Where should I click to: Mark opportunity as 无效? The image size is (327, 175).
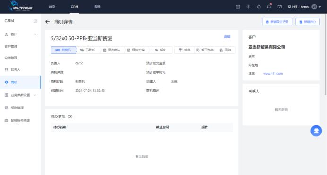point(225,50)
